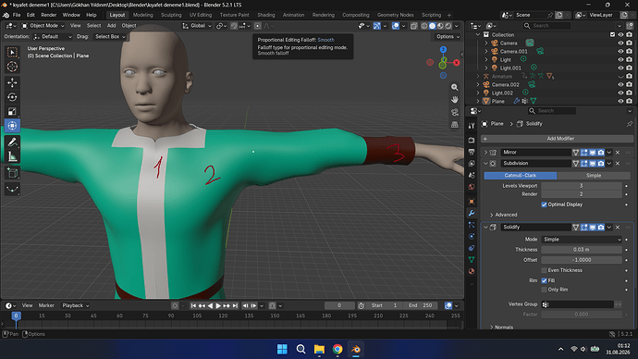Open the Render properties tab
Viewport: 638px width, 359px height.
[472, 140]
